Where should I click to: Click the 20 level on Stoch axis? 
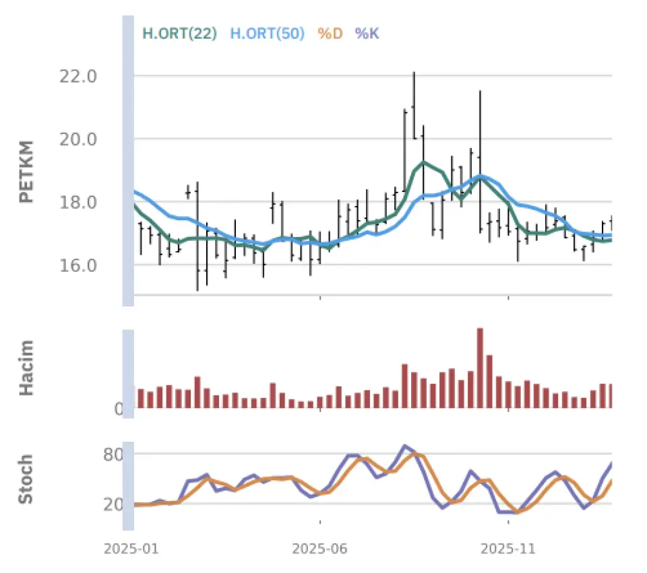113,504
